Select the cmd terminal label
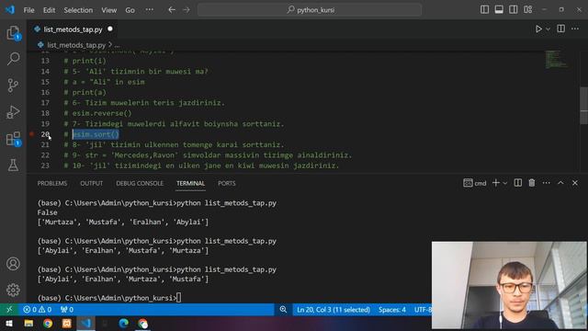Screen dimensions: 588x331 (475, 183)
